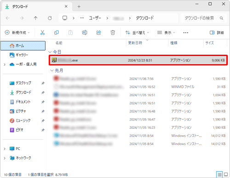
Task: Select the file dated 2024/11/06 7:56
Action: click(139, 79)
